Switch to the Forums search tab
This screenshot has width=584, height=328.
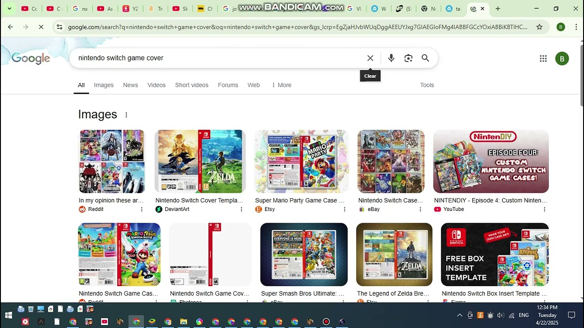click(228, 85)
